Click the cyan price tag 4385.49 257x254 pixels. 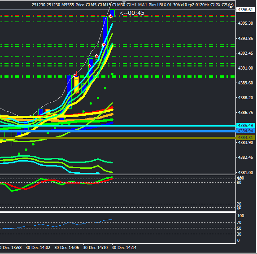click(x=245, y=126)
